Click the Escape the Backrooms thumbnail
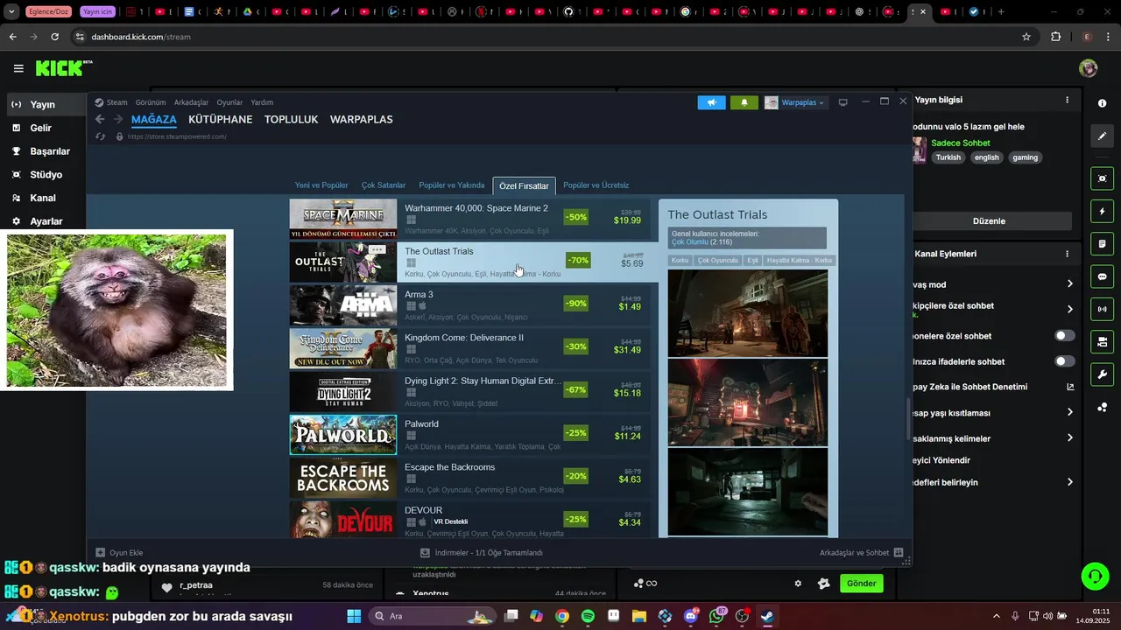 point(343,478)
